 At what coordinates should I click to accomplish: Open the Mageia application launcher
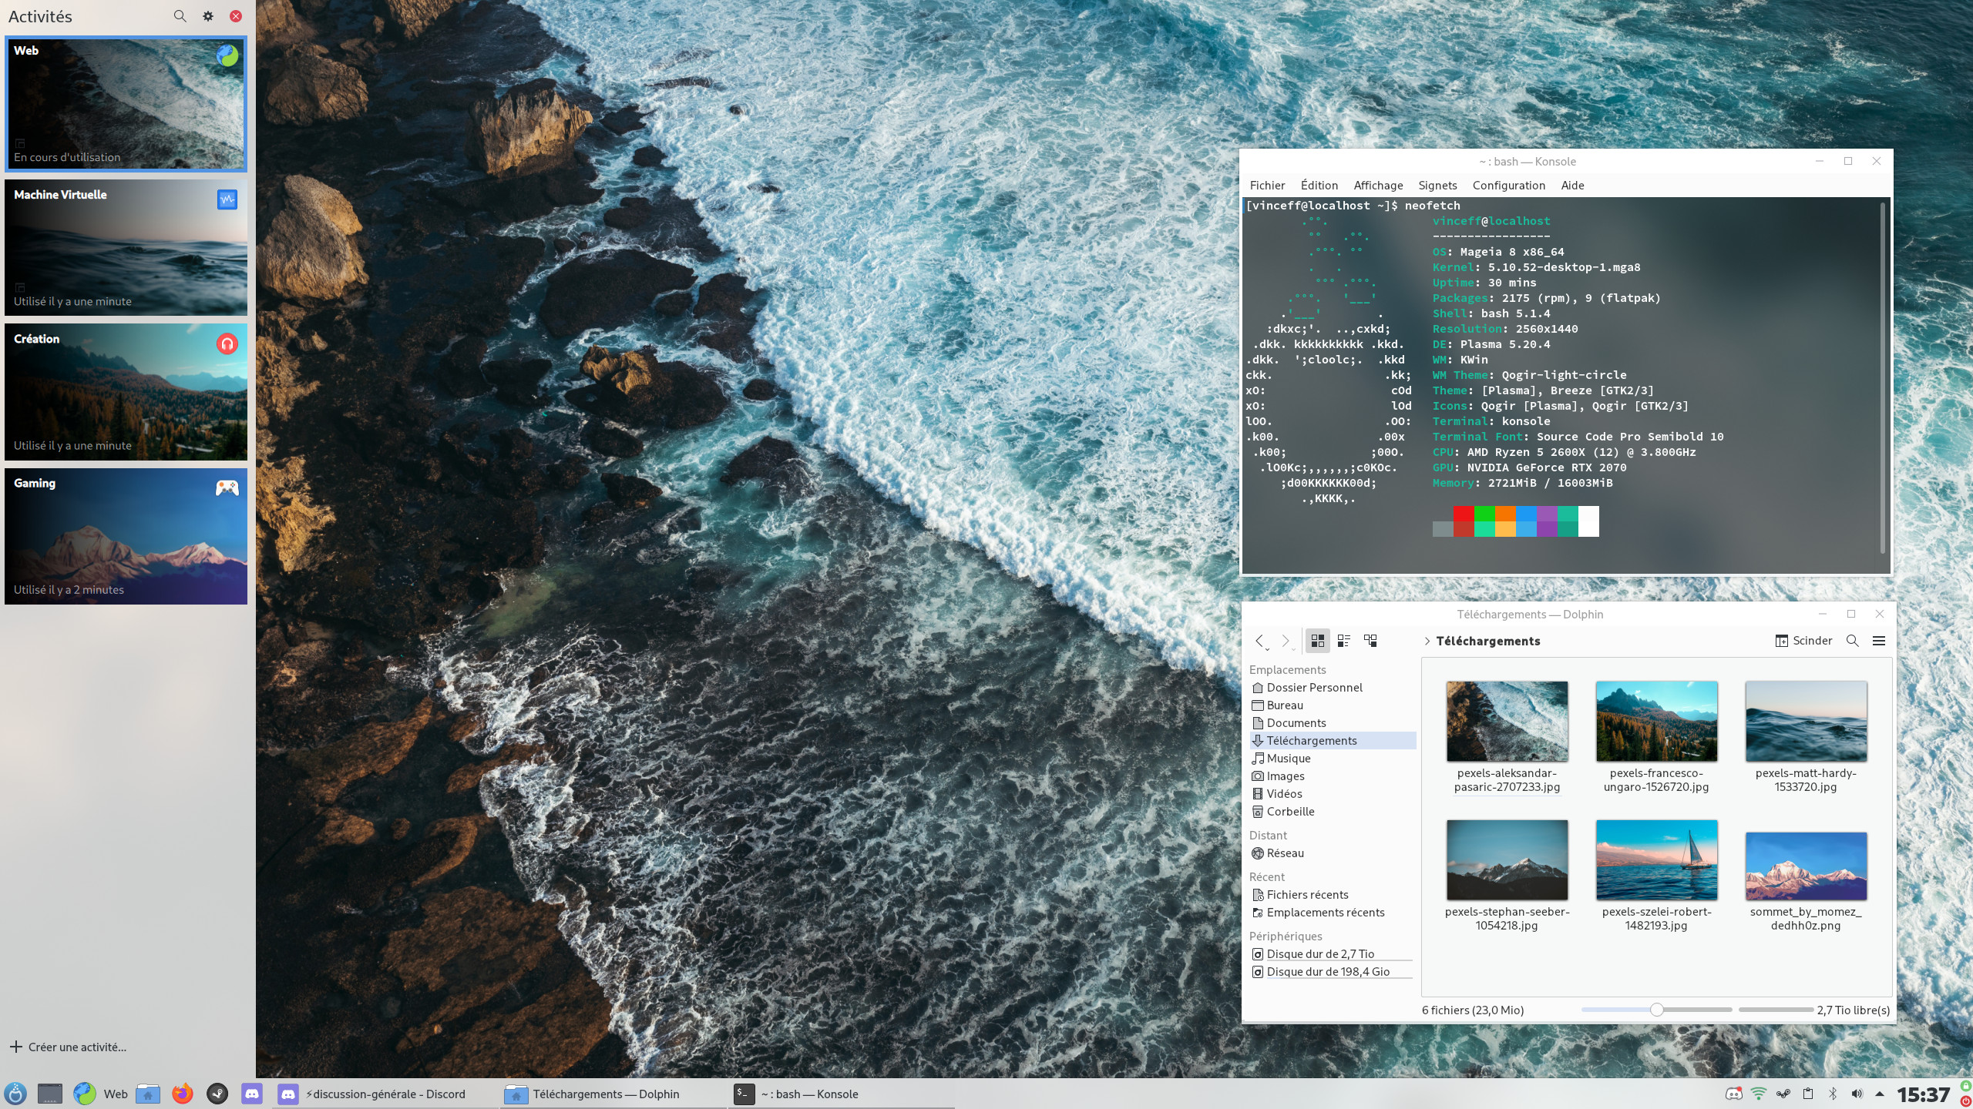pos(15,1094)
